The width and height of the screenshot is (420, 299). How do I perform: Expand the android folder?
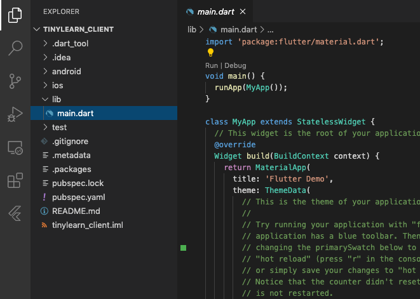(45, 71)
